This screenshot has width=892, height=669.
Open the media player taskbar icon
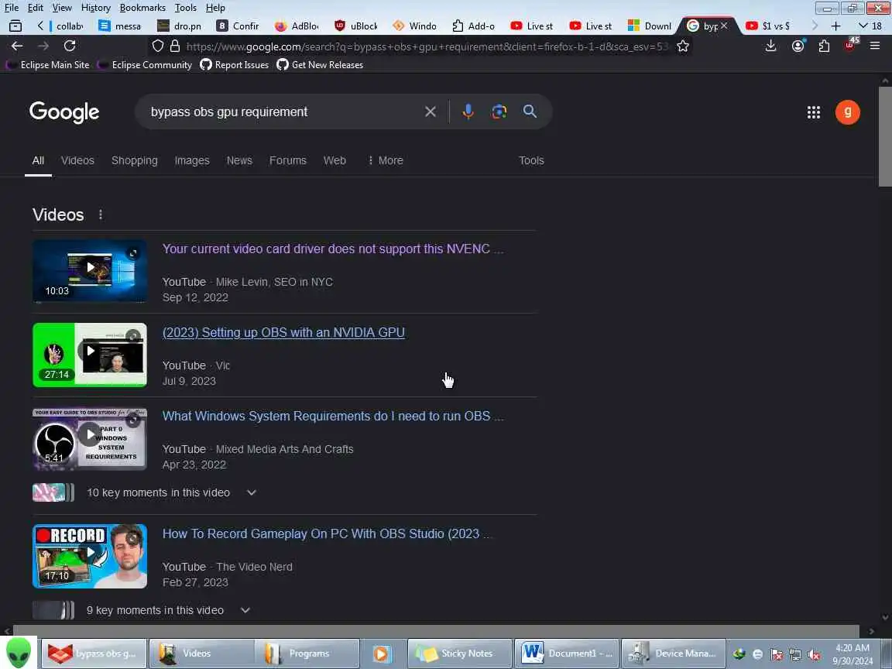click(x=381, y=654)
